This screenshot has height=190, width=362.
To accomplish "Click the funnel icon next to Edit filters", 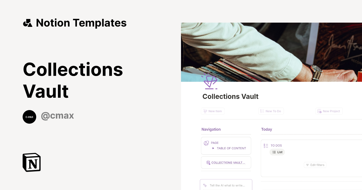I will [307, 165].
